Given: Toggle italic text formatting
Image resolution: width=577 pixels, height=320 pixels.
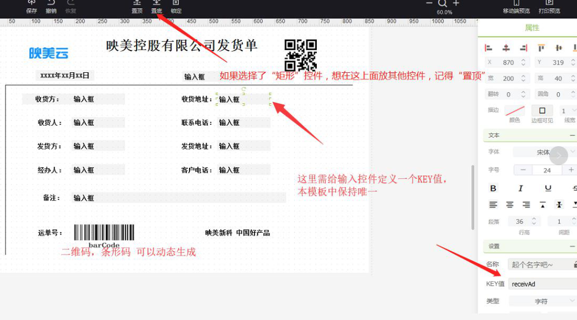Looking at the screenshot, I should pos(520,188).
